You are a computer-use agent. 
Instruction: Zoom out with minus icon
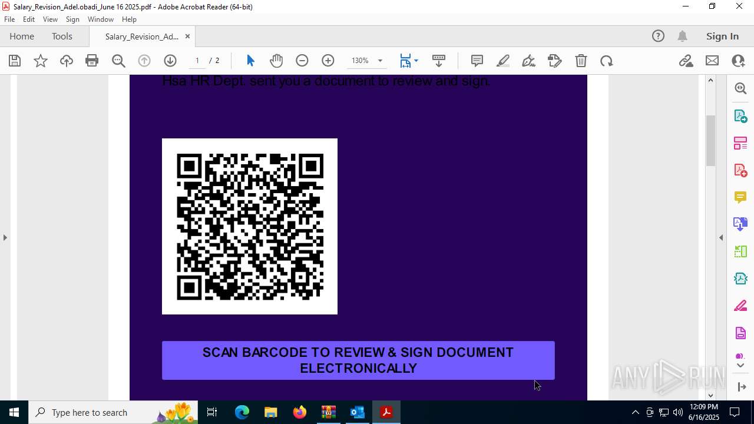302,61
